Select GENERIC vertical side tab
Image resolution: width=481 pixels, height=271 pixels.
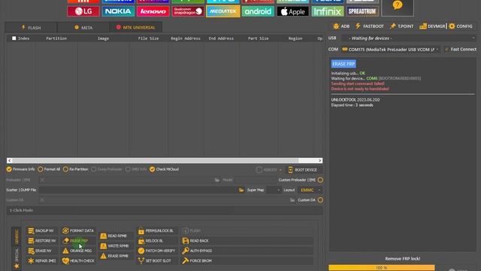17,236
